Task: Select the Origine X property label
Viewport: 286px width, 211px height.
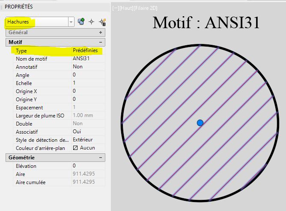Action: [x=27, y=91]
